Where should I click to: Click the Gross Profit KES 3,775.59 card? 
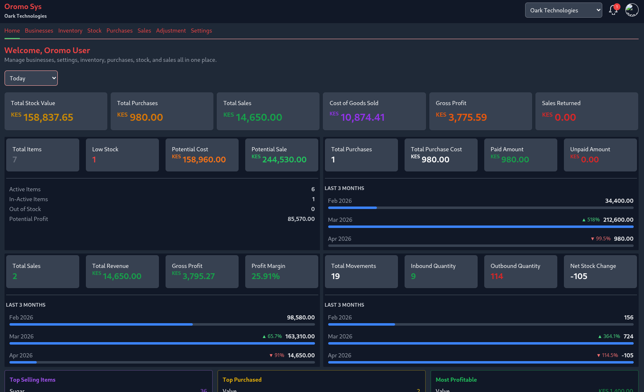point(481,111)
